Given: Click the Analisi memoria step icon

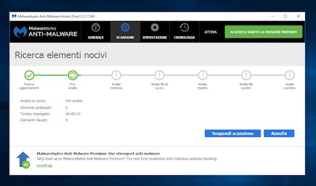Looking at the screenshot, I should [x=116, y=75].
